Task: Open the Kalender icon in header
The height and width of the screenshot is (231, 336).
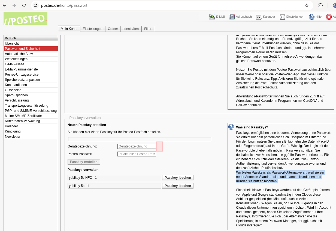Action: (x=259, y=17)
